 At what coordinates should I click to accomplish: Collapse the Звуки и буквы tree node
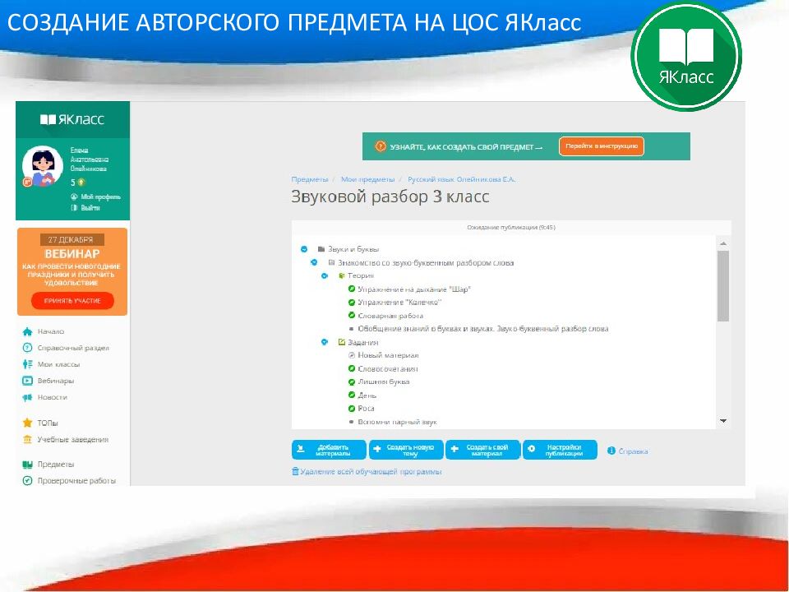click(x=304, y=249)
